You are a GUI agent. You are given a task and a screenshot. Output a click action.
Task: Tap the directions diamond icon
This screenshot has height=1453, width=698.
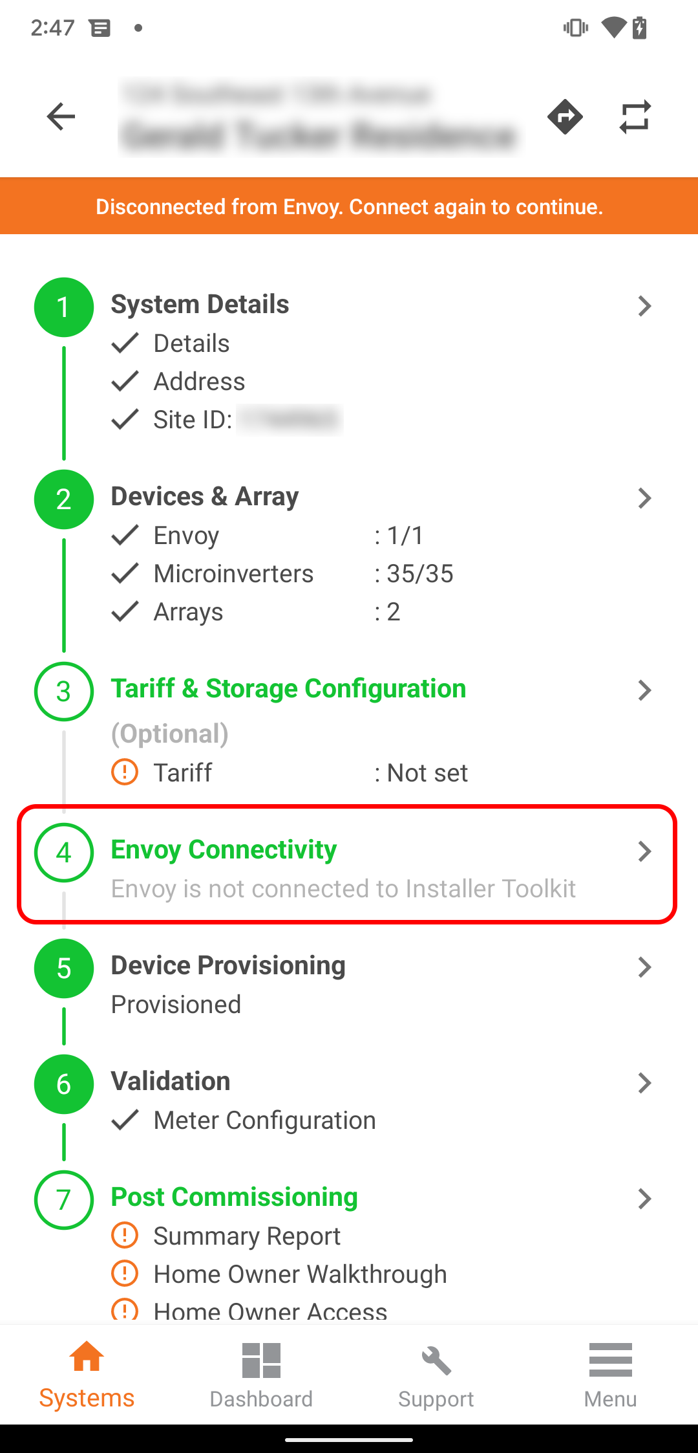(565, 117)
